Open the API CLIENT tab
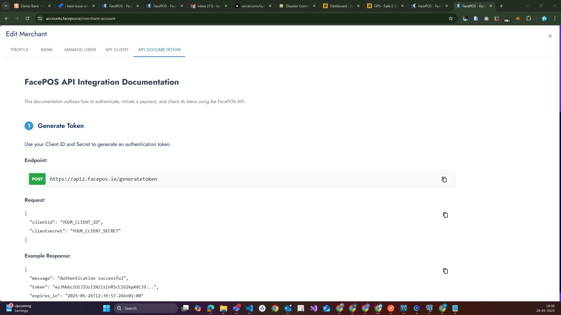561x315 pixels. (117, 50)
